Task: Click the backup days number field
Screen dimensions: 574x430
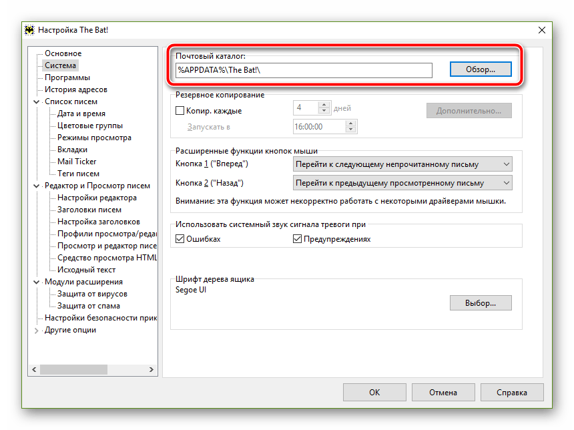Action: [306, 107]
